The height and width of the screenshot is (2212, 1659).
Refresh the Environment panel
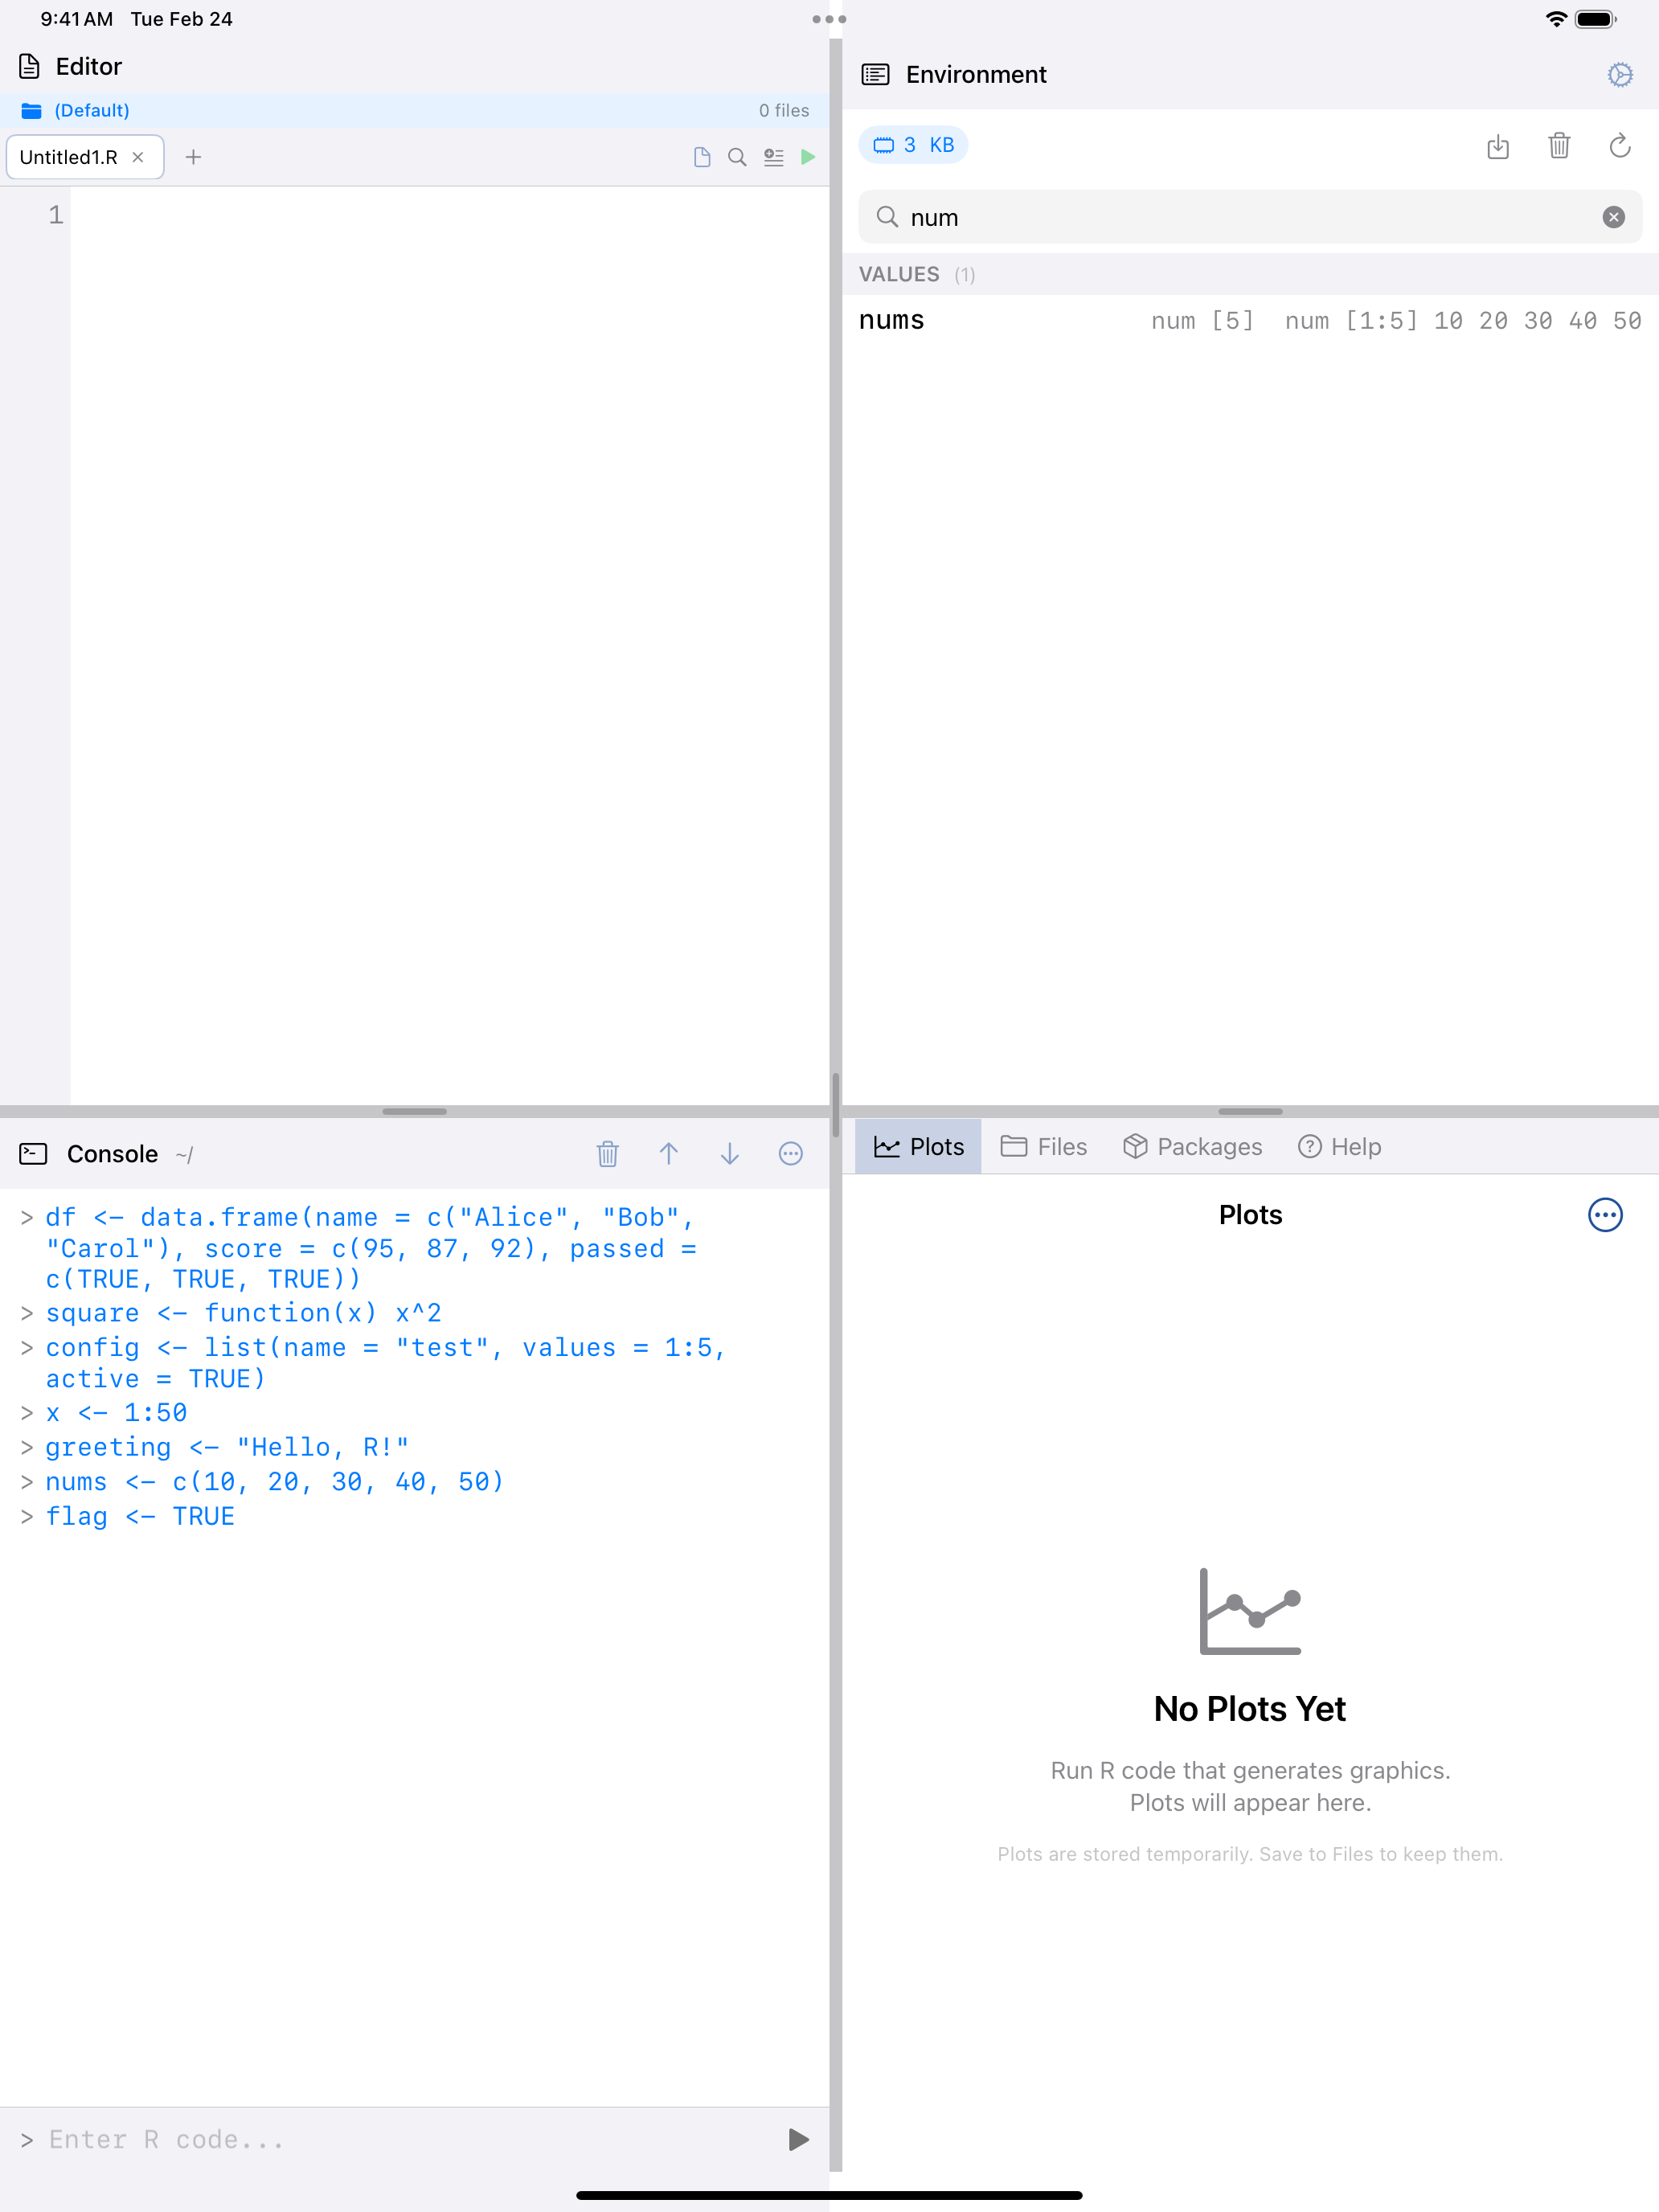pyautogui.click(x=1620, y=147)
